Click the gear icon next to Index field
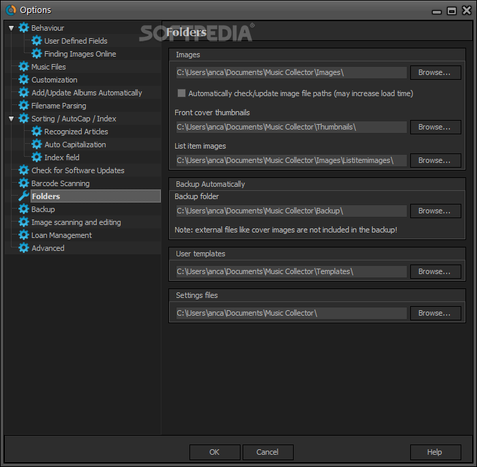The height and width of the screenshot is (467, 477). 37,157
